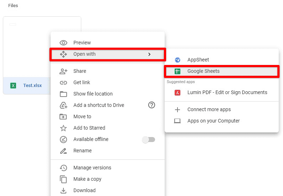Click the pencil Rename icon
Screen dimensions: 283x196
pyautogui.click(x=63, y=151)
